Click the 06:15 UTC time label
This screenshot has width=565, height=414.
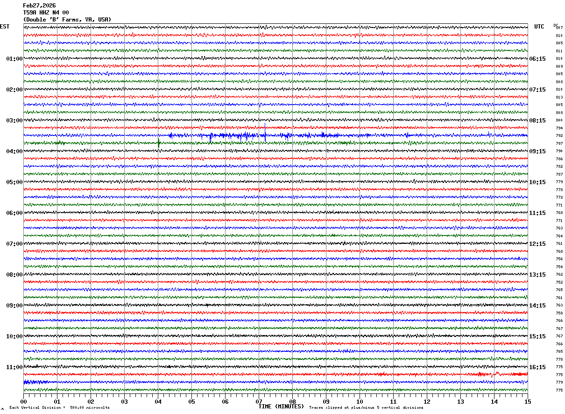coord(537,59)
